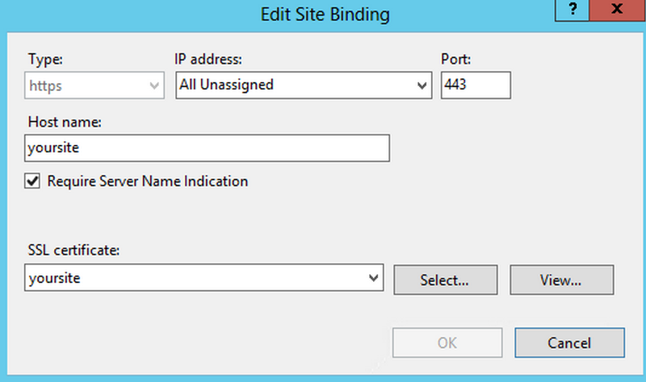This screenshot has width=646, height=382.
Task: Click the "SSL certificate:" label
Action: click(x=73, y=251)
